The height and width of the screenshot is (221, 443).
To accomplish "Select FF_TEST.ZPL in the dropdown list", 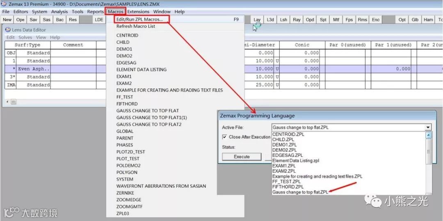I will [x=286, y=182].
